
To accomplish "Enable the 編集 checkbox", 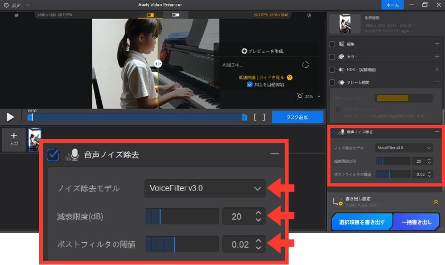I will [x=332, y=44].
